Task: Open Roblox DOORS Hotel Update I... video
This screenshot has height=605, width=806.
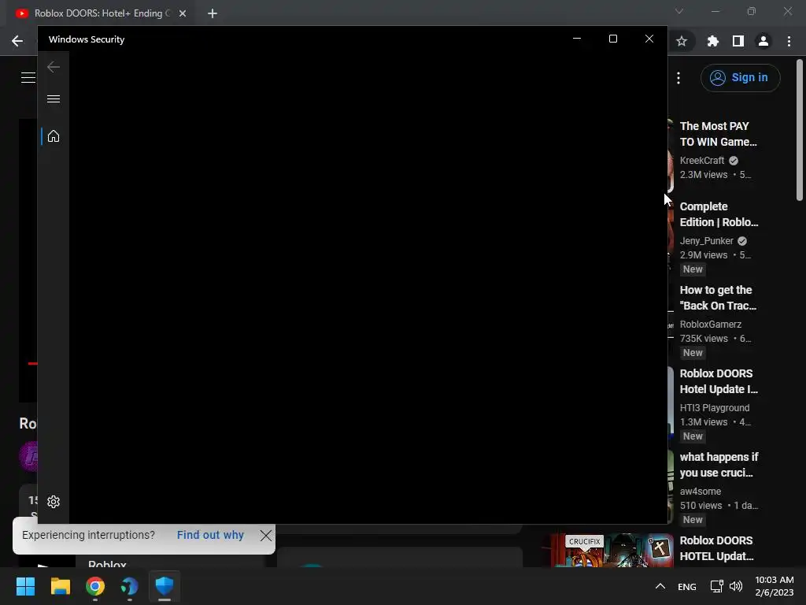Action: coord(719,381)
